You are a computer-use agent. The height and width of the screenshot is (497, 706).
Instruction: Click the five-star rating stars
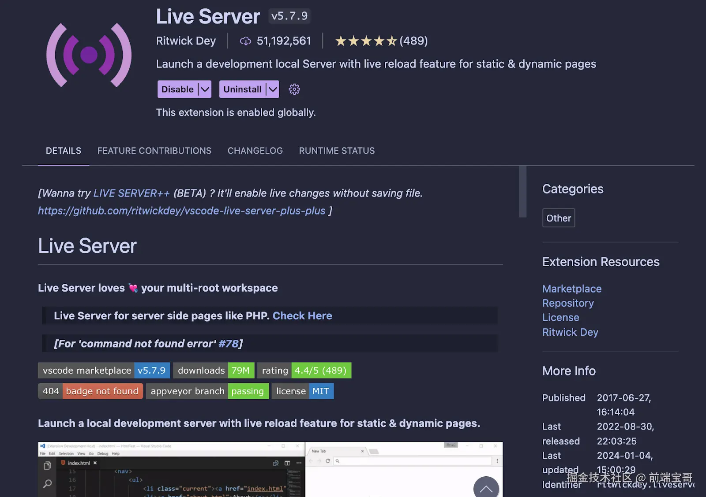click(x=366, y=41)
